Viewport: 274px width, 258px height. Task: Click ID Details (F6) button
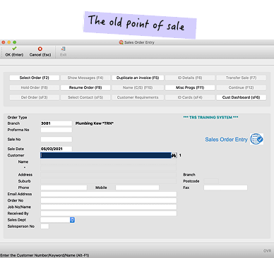point(190,78)
